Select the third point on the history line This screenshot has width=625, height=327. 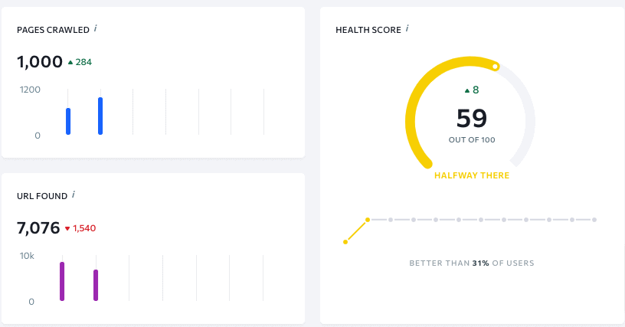click(x=391, y=220)
